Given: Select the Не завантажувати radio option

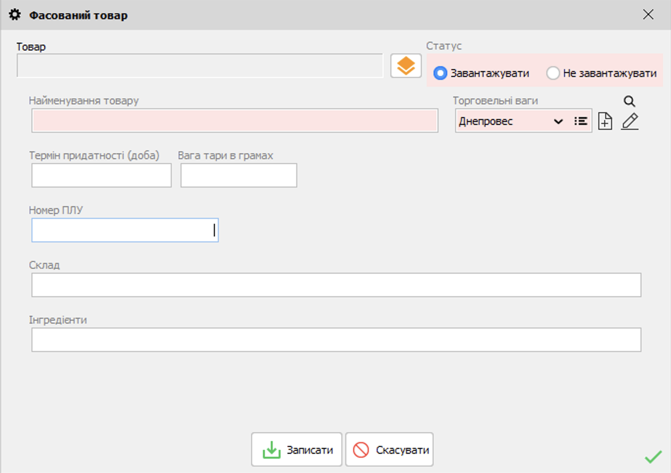Looking at the screenshot, I should (x=553, y=73).
